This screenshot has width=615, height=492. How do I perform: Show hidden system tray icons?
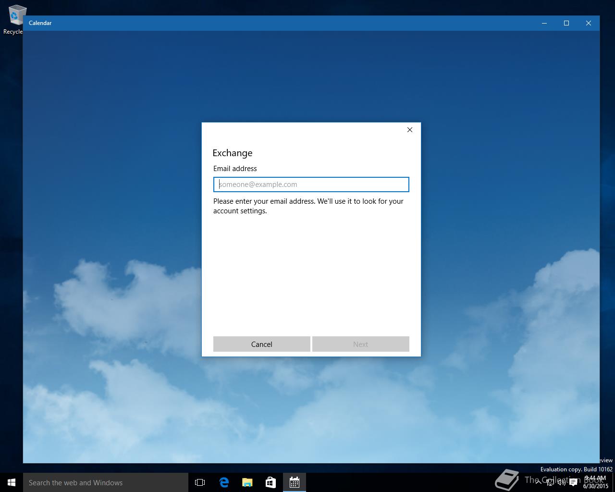tap(539, 482)
